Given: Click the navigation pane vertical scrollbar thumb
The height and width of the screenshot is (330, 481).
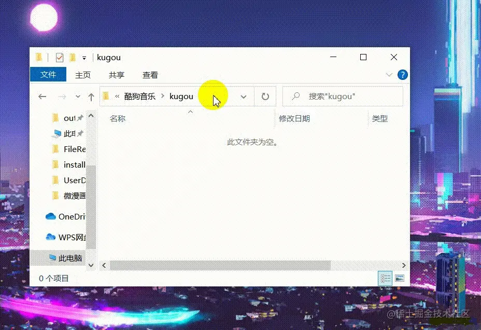Looking at the screenshot, I should (91, 207).
